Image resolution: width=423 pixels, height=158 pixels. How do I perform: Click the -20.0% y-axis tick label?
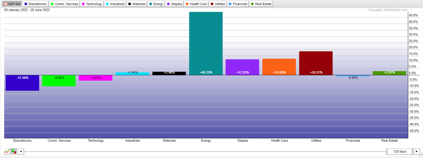pyautogui.click(x=414, y=99)
